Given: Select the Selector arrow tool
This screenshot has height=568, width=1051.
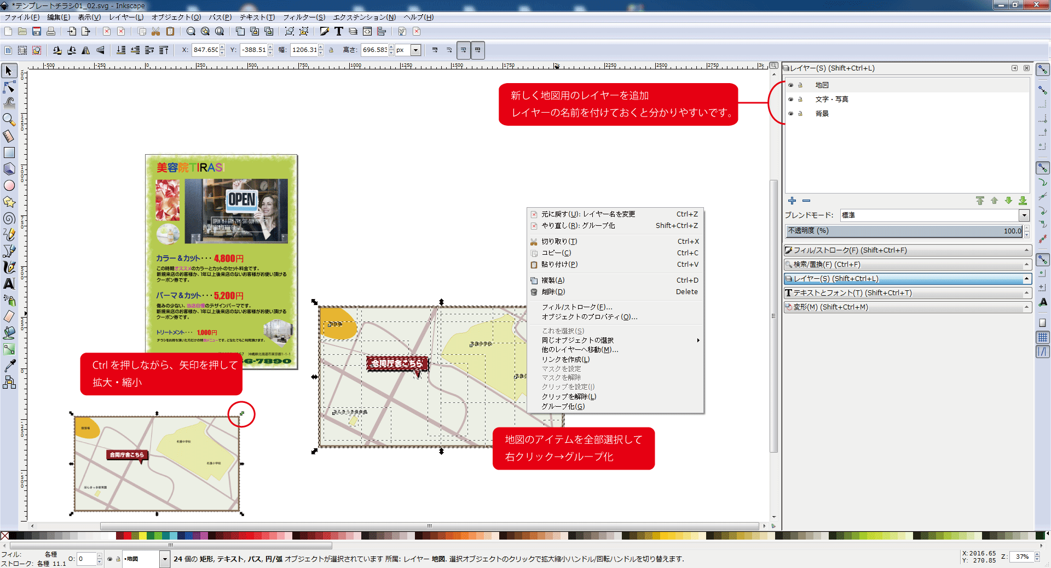Looking at the screenshot, I should coord(9,71).
